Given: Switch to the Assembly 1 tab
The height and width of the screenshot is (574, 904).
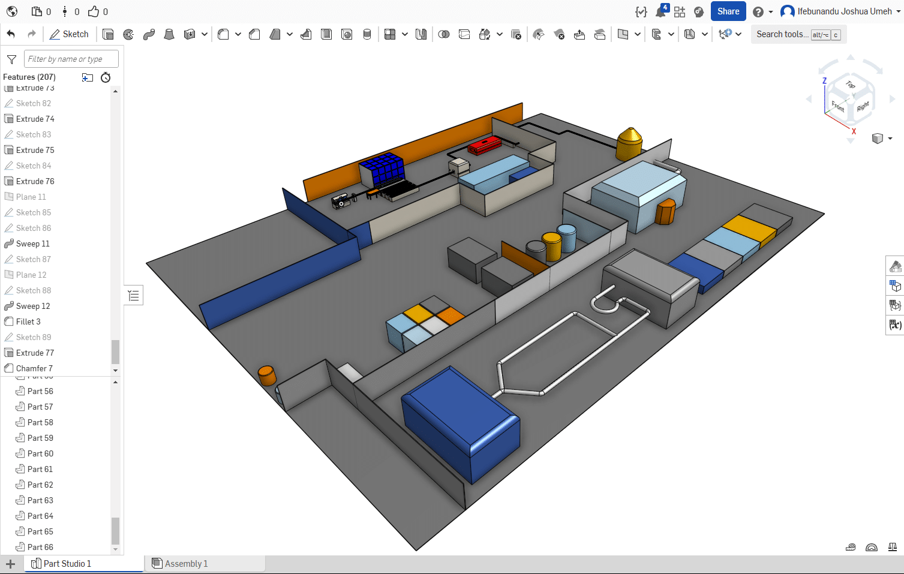Looking at the screenshot, I should [185, 563].
